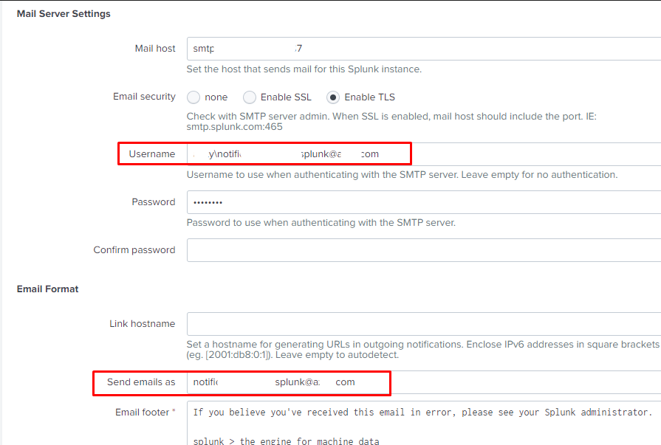
Task: Click the 'Email Format' section heading
Action: click(x=47, y=289)
